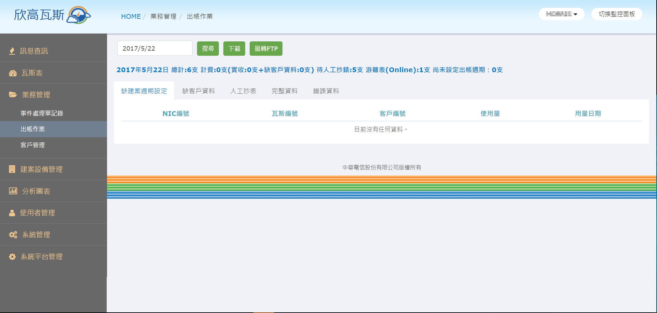Expand the 系統管理 sidebar menu
The height and width of the screenshot is (313, 657).
[53, 235]
